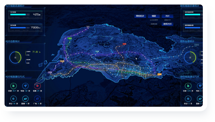Click the red 联通 Unicom icon showing 21
215x122 pixels.
(37, 86)
